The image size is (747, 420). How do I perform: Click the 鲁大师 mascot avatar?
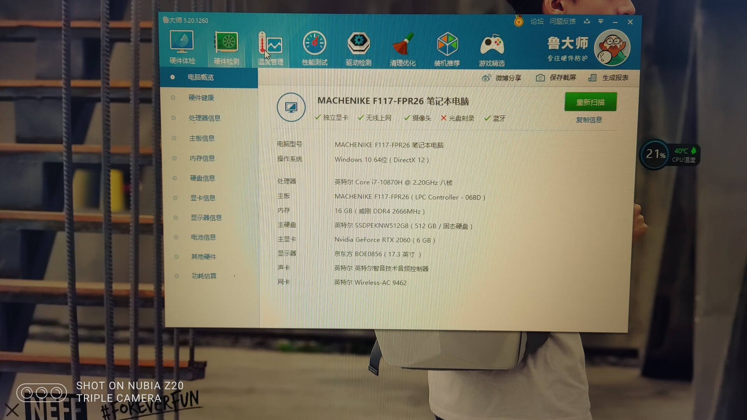pos(612,48)
